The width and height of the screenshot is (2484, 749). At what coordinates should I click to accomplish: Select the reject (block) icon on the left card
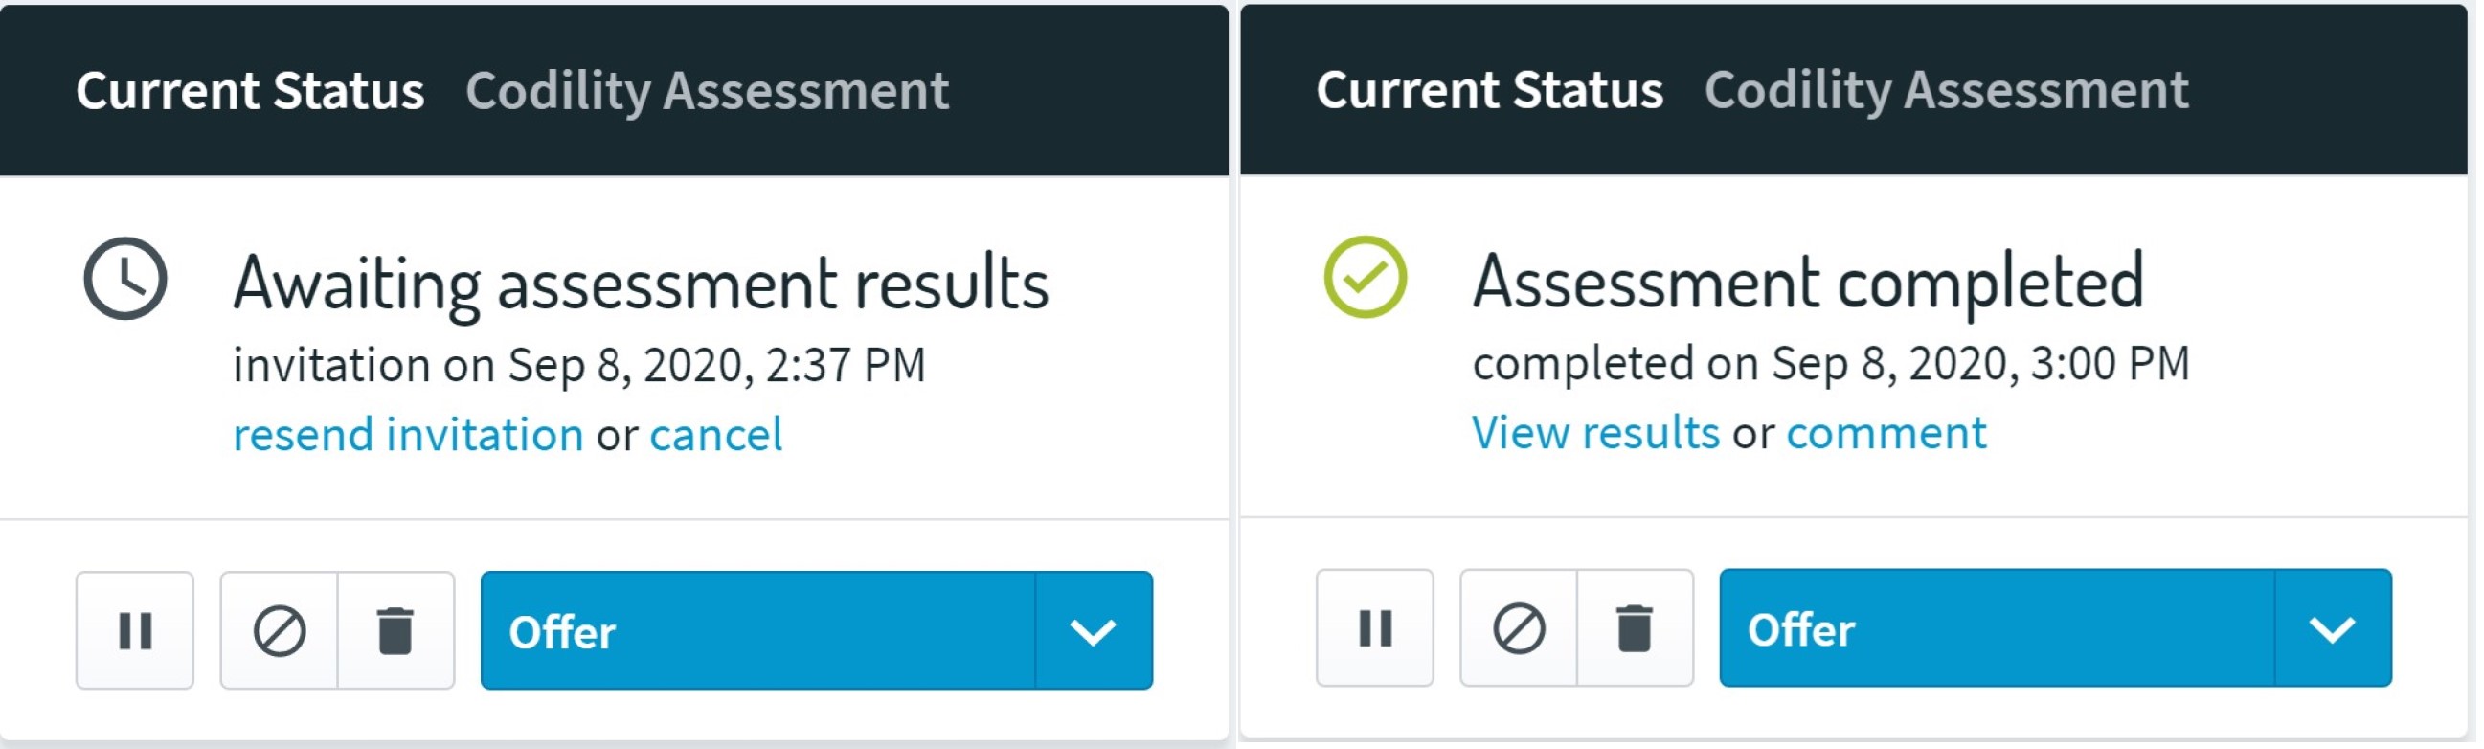[x=281, y=630]
